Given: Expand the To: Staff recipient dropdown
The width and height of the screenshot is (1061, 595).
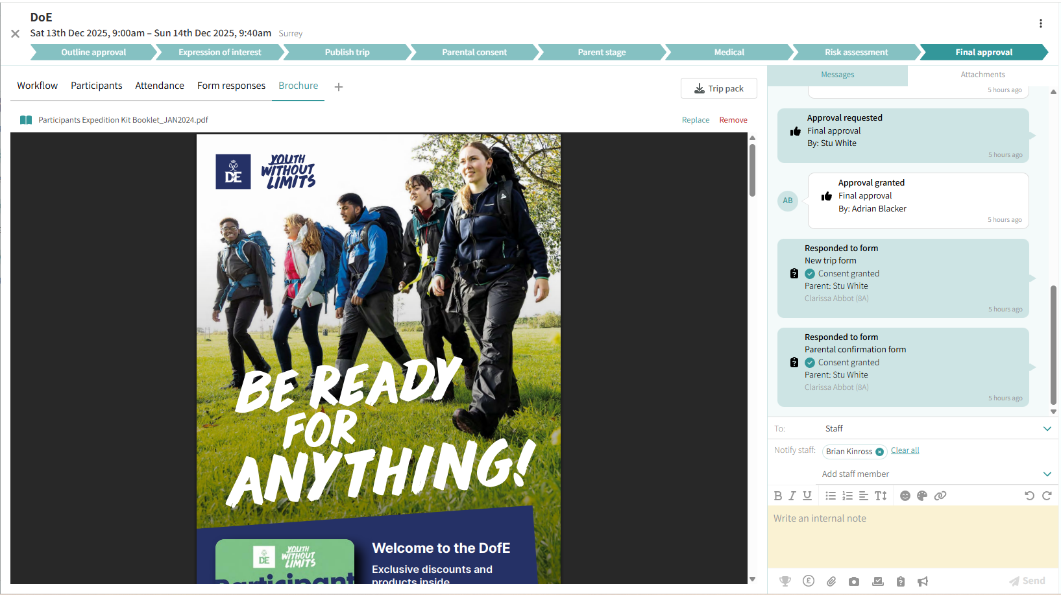Looking at the screenshot, I should (1047, 429).
